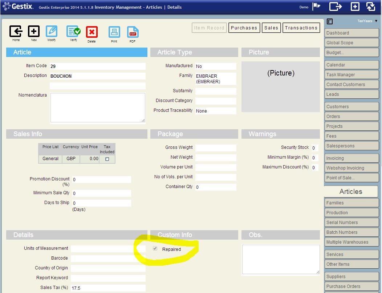Image resolution: width=382 pixels, height=293 pixels.
Task: Open Contact Customers in the sidebar
Action: pos(351,84)
